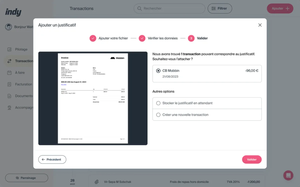Click the search magnifier icon
Screen dimensions: 300x187
(x=139, y=8)
